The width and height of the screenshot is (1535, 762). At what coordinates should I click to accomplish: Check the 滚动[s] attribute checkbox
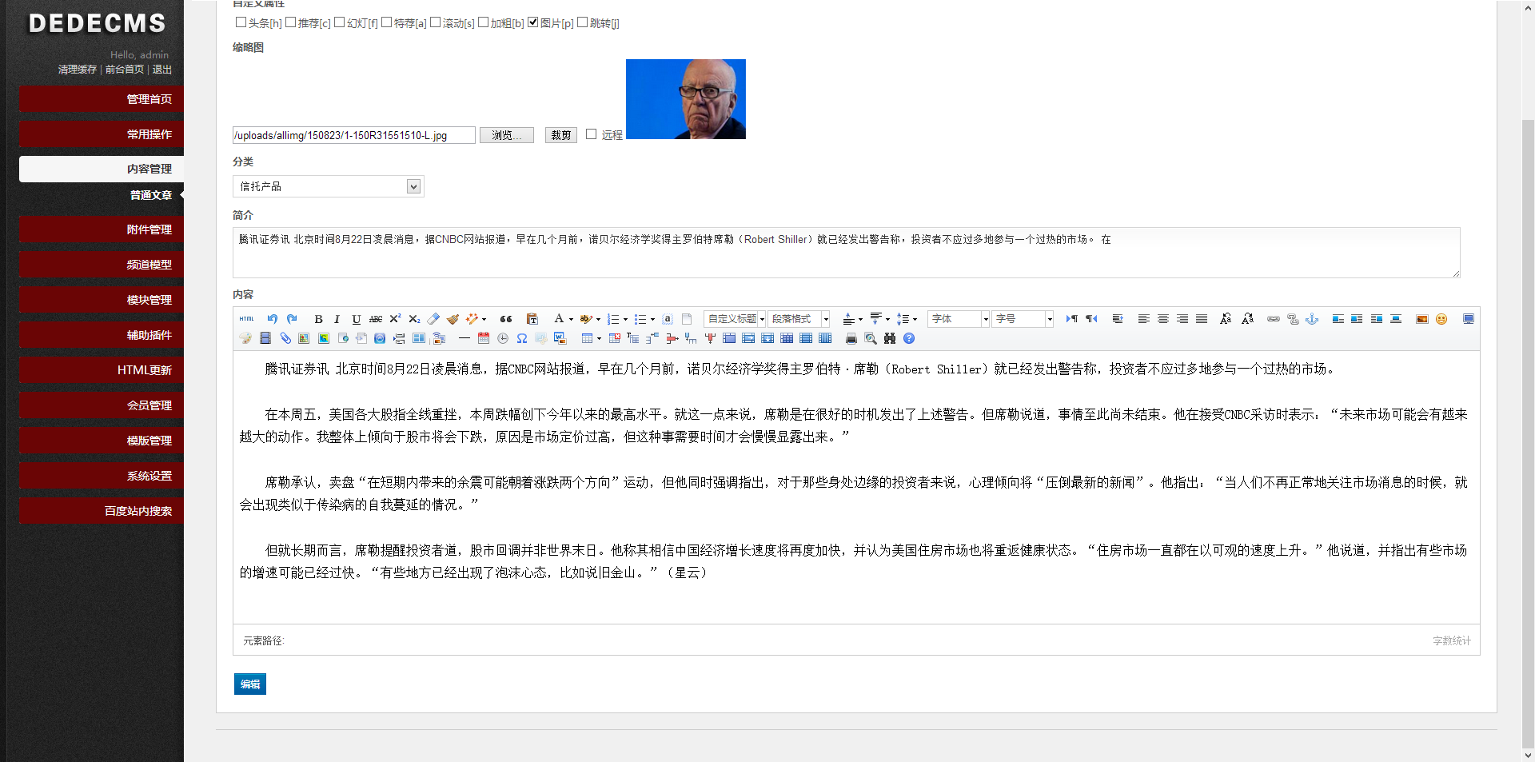[x=436, y=22]
